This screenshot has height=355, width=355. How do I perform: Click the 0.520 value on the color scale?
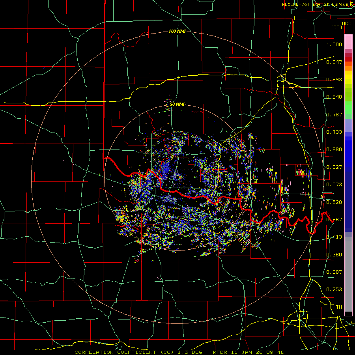pyautogui.click(x=334, y=202)
